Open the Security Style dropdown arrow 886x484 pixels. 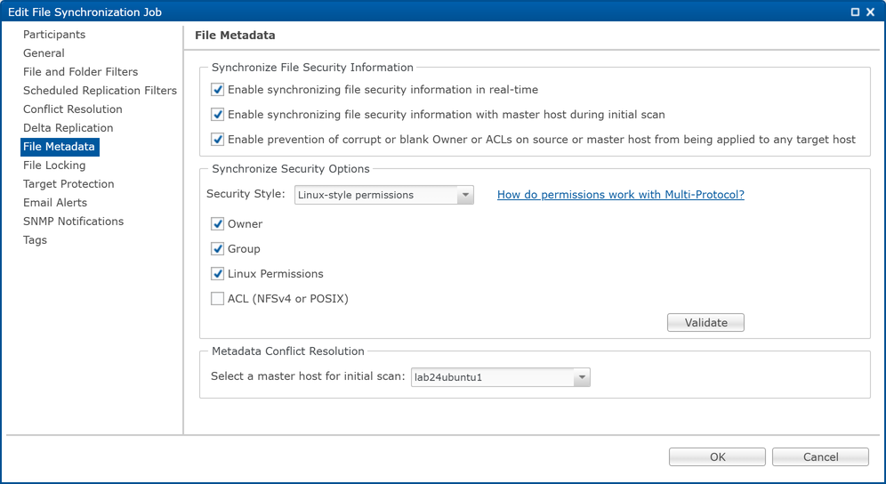click(x=465, y=195)
